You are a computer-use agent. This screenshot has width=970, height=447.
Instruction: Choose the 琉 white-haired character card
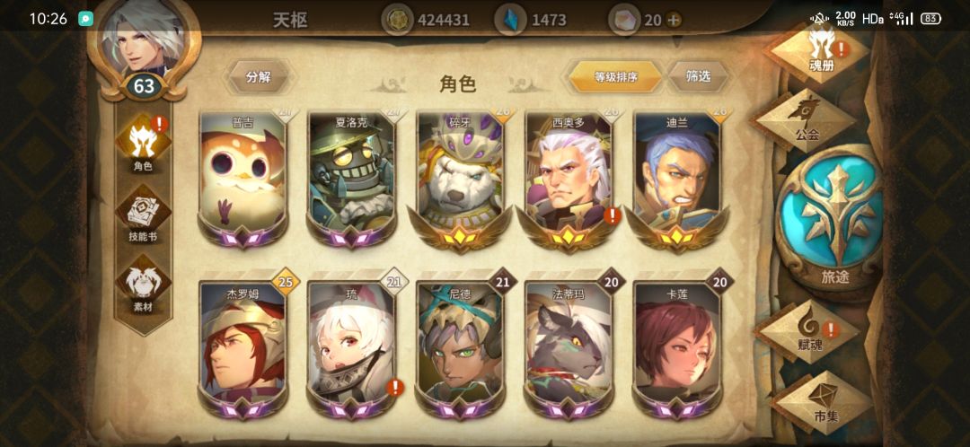351,350
